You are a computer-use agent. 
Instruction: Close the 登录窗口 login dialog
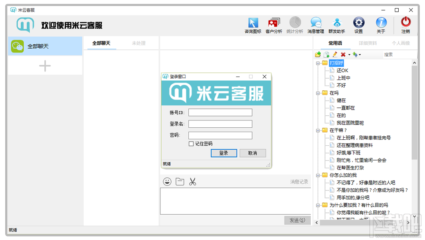pos(265,77)
